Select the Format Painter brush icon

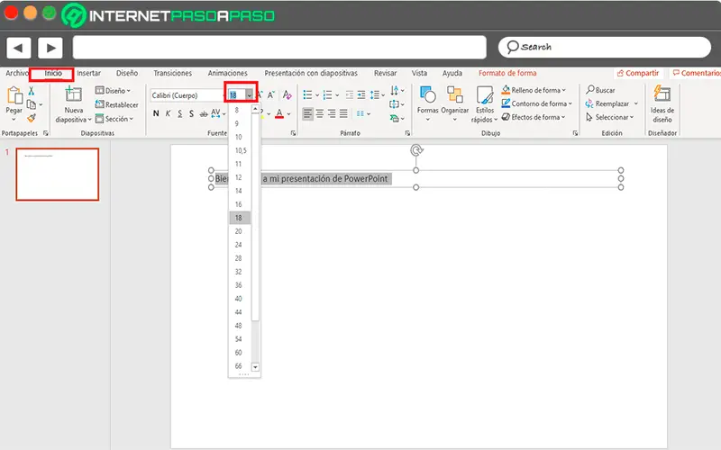pyautogui.click(x=32, y=118)
